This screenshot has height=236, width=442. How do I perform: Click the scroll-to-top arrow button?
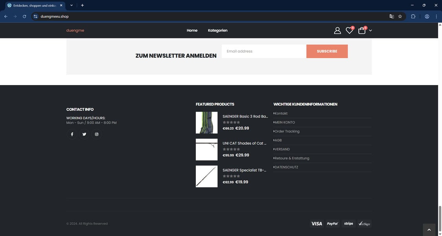pos(429,229)
